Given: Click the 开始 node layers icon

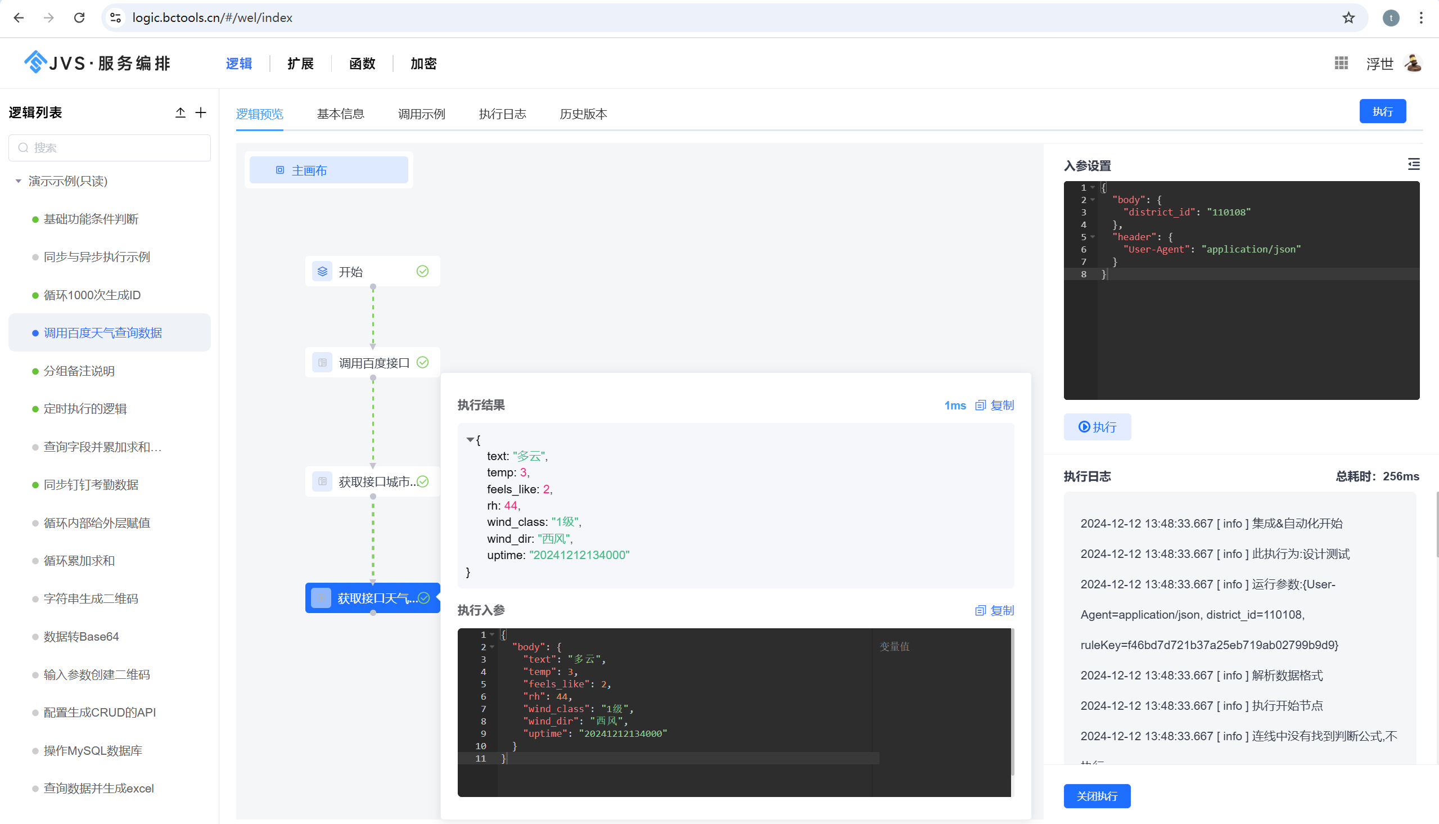Looking at the screenshot, I should click(x=322, y=272).
